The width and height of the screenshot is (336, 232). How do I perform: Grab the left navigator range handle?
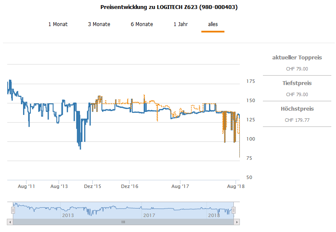(x=13, y=210)
